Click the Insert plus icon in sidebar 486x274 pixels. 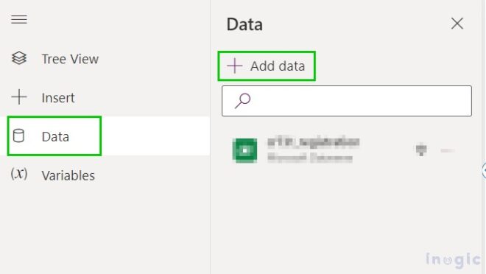click(x=19, y=97)
